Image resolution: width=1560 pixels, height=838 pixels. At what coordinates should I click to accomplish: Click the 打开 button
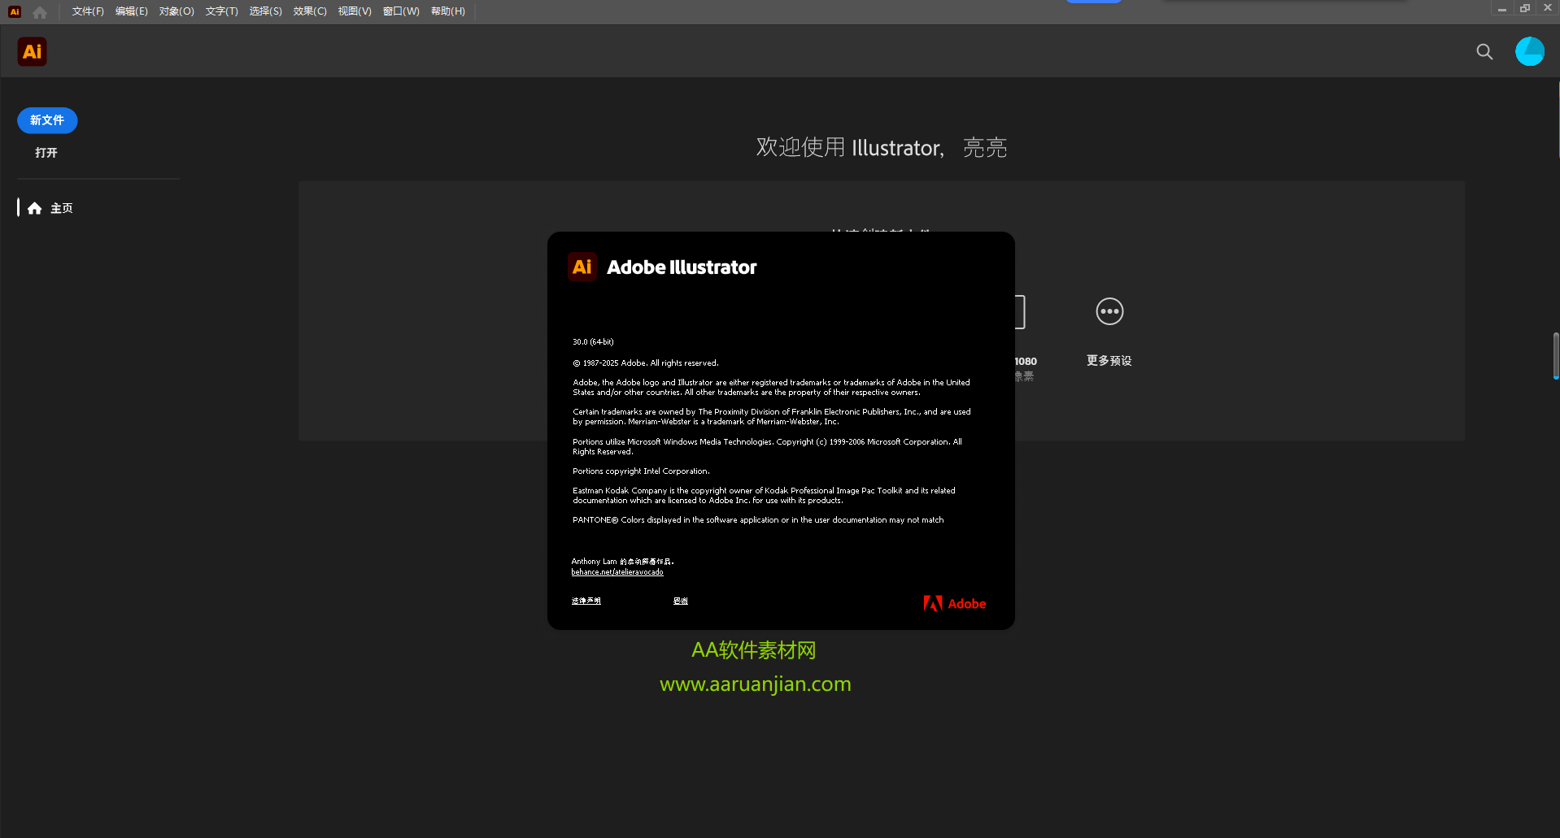click(x=45, y=152)
